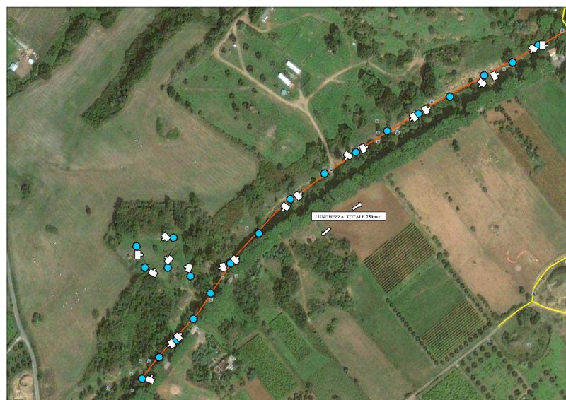Click the white marker directly below leftmost isolated blue point
The image size is (566, 400).
[x=138, y=254]
